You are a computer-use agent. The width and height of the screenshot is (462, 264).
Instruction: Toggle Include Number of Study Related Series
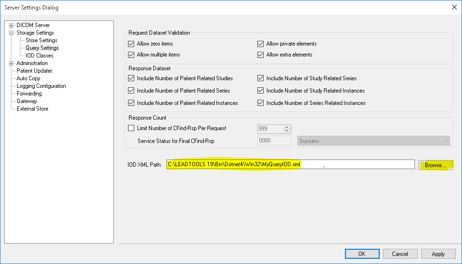coord(260,78)
